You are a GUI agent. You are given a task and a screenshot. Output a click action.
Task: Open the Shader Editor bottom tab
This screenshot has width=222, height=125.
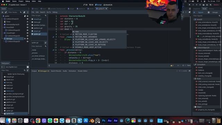pyautogui.click(x=83, y=71)
